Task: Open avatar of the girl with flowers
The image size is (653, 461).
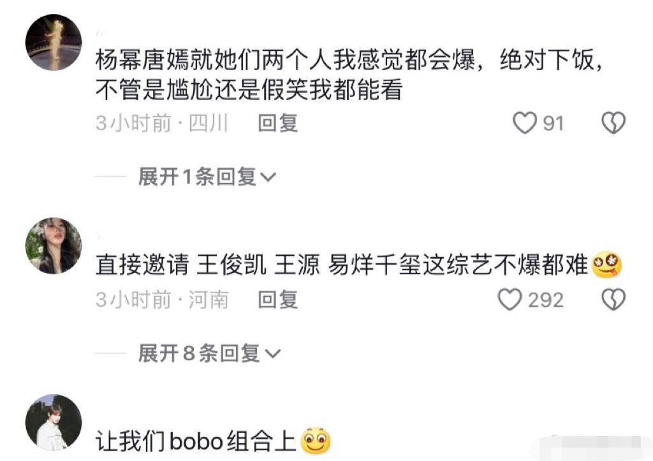Action: coord(54,245)
